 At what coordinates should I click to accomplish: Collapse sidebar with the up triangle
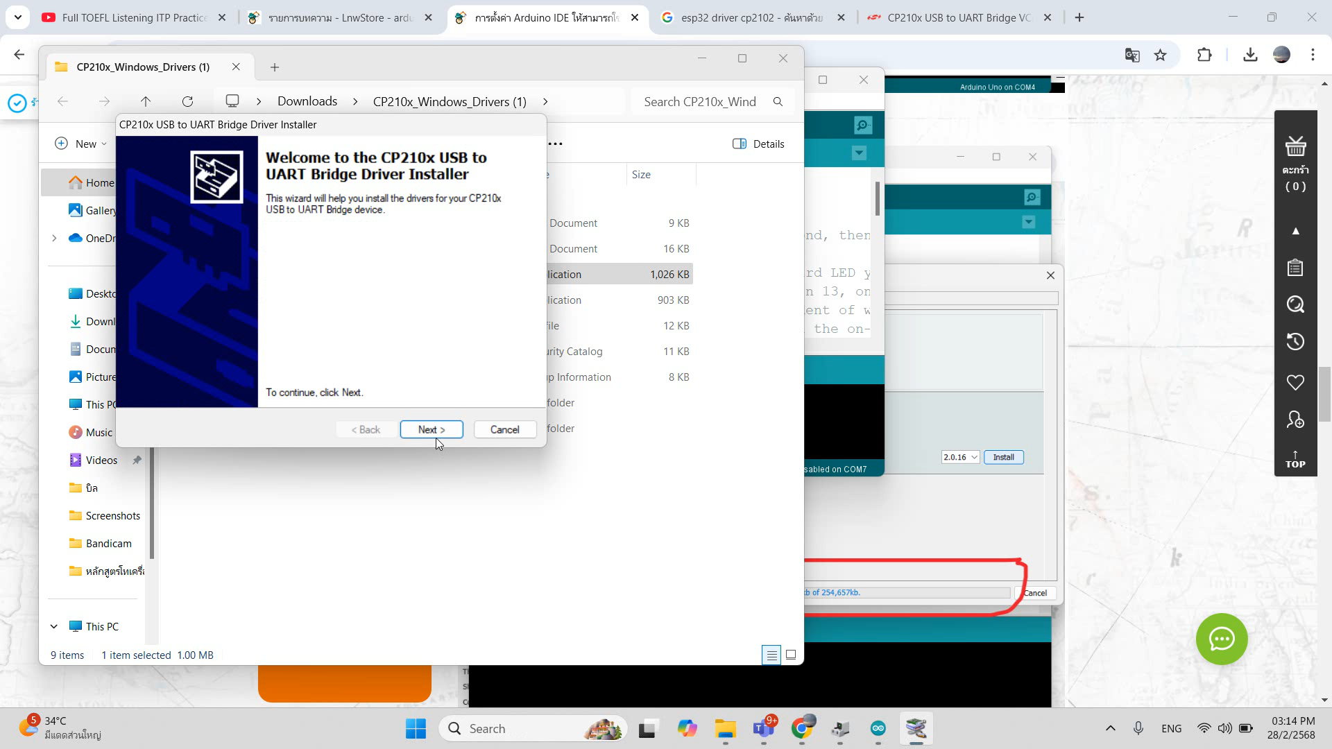pos(1295,231)
